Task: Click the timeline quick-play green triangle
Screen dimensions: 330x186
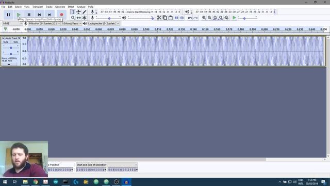Action: pos(6,29)
